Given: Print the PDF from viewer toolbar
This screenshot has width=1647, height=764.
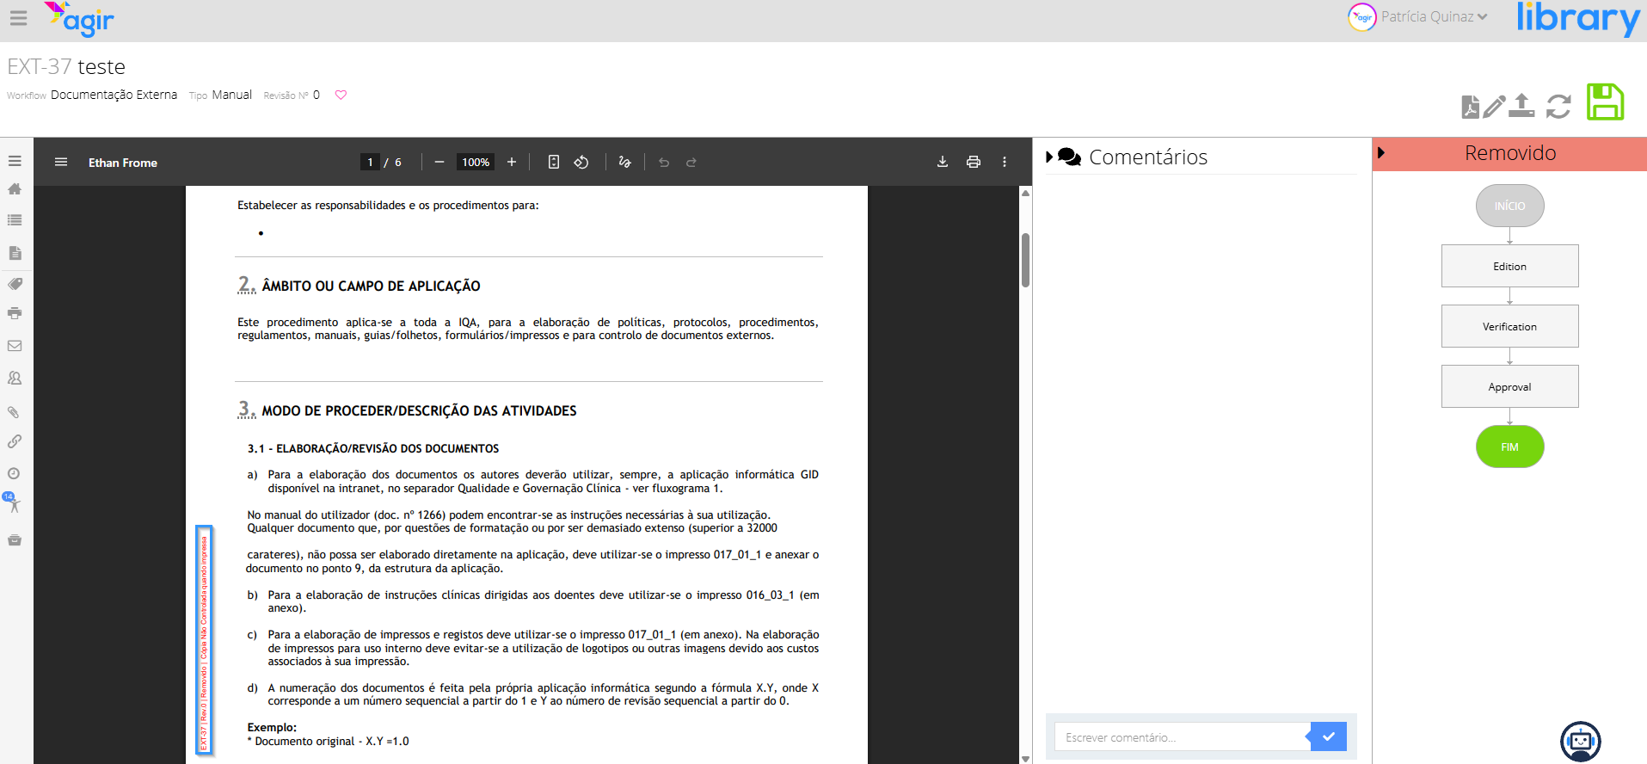Looking at the screenshot, I should [x=974, y=162].
